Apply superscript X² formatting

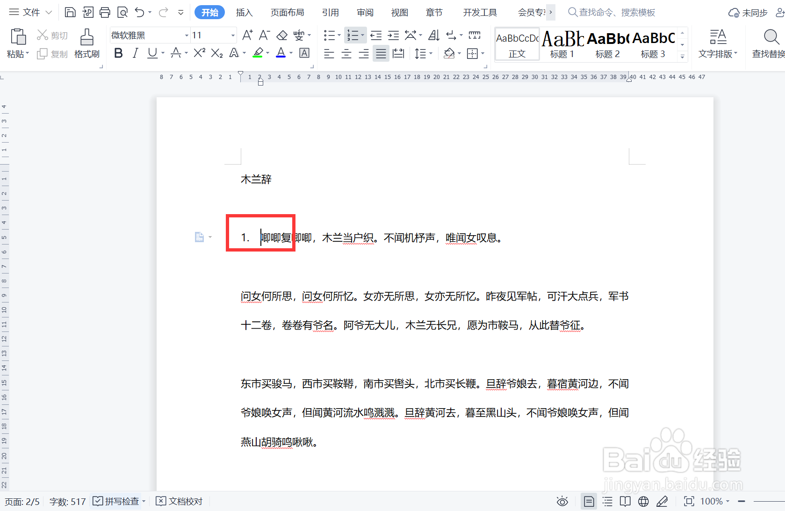point(199,53)
